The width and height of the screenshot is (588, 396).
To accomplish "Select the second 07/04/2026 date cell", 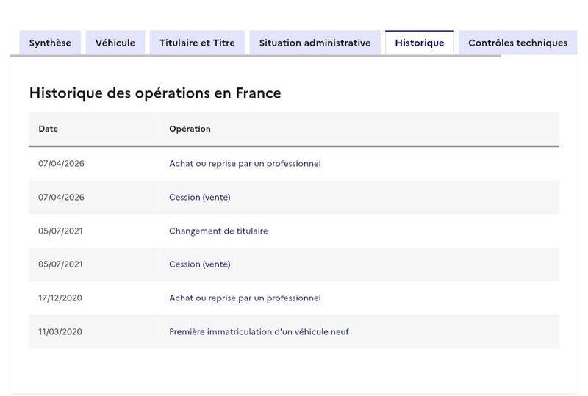I will (61, 197).
